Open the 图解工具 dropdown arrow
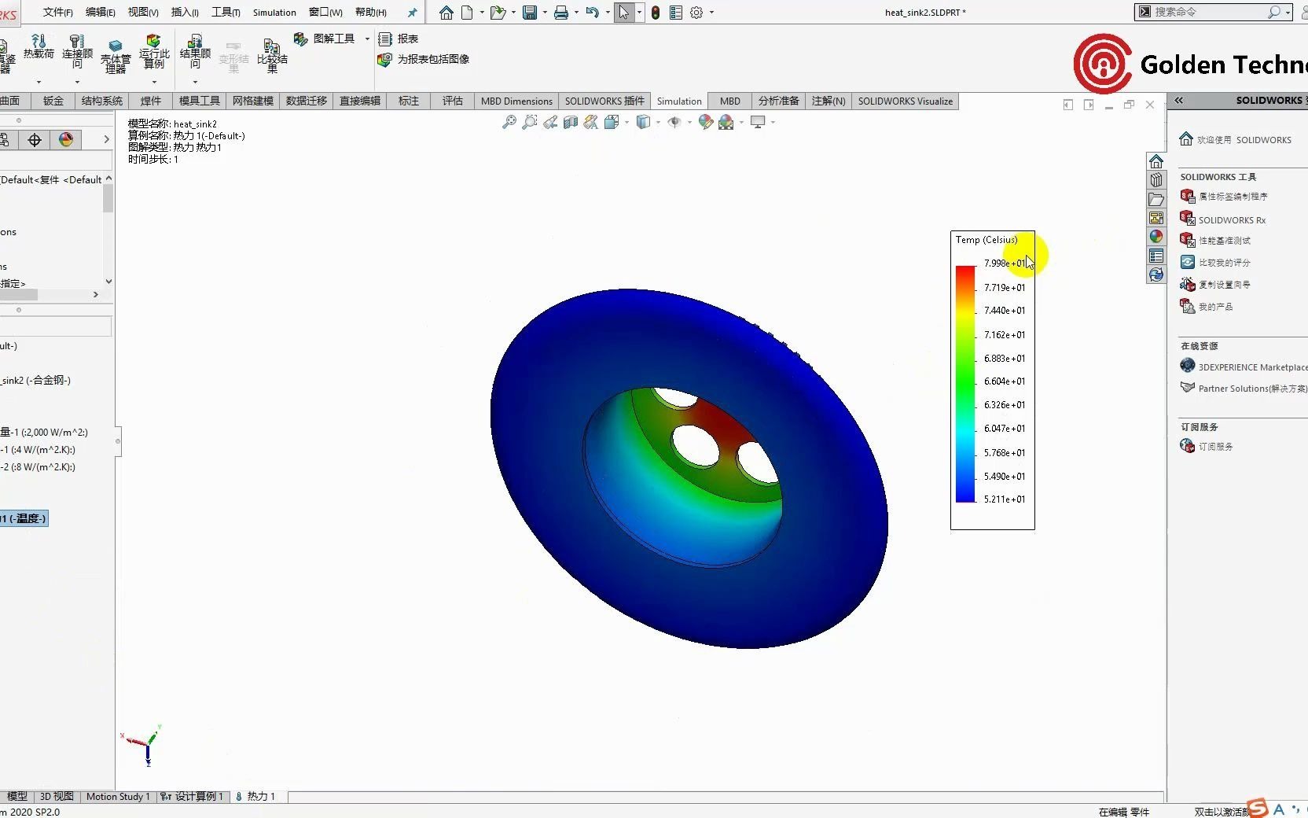This screenshot has width=1308, height=818. pyautogui.click(x=366, y=38)
